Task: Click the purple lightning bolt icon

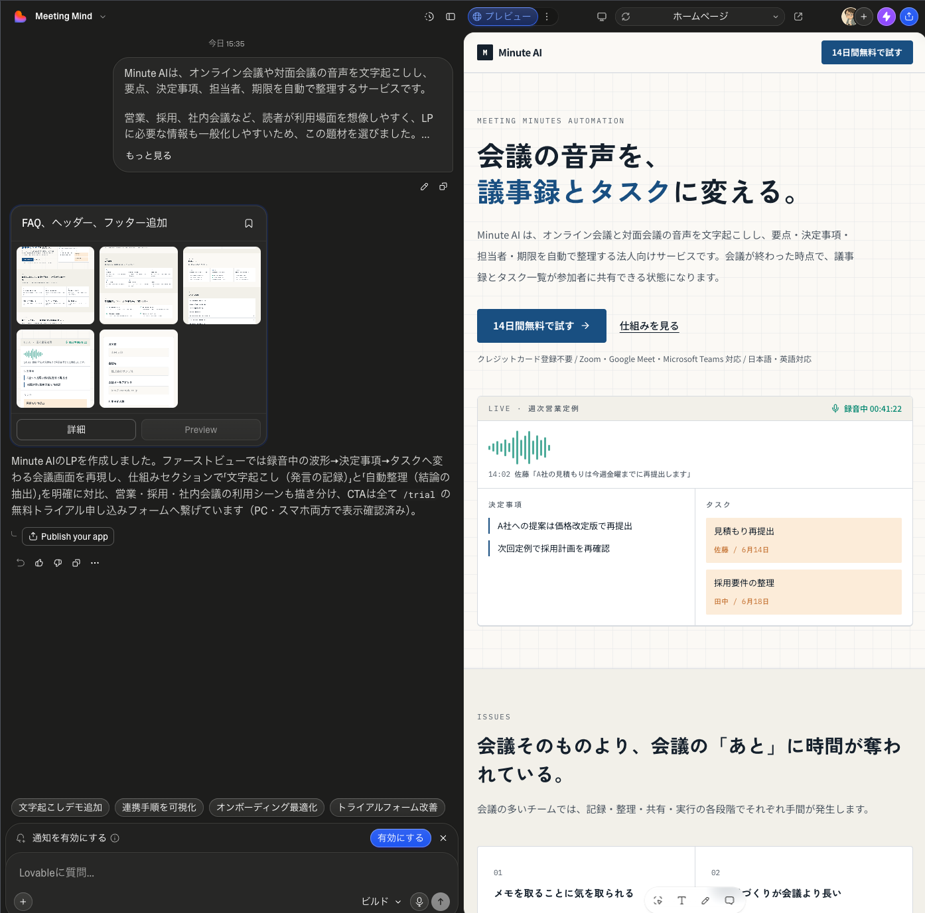Action: (887, 17)
